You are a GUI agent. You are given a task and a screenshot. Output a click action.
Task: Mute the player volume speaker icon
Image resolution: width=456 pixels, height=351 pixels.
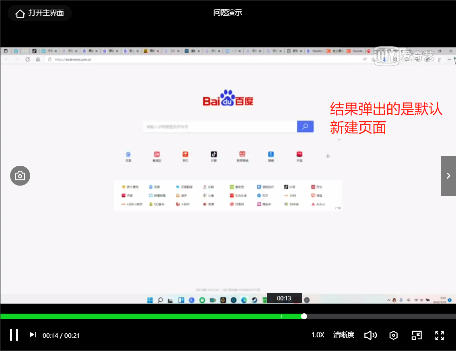[x=370, y=335]
